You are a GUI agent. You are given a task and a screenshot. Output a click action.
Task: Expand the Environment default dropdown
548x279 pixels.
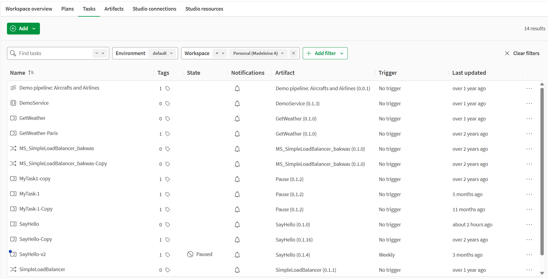(162, 53)
